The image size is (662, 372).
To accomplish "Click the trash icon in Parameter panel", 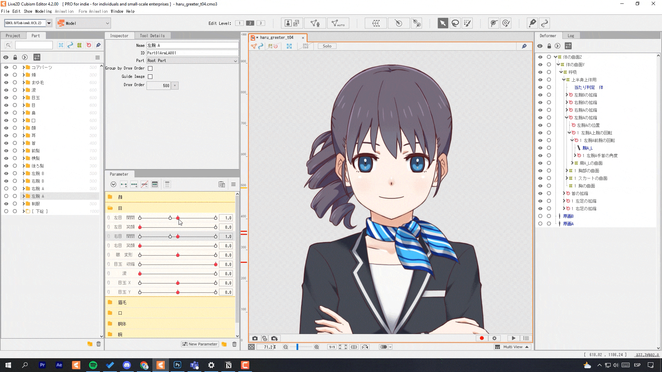I will pos(234,344).
